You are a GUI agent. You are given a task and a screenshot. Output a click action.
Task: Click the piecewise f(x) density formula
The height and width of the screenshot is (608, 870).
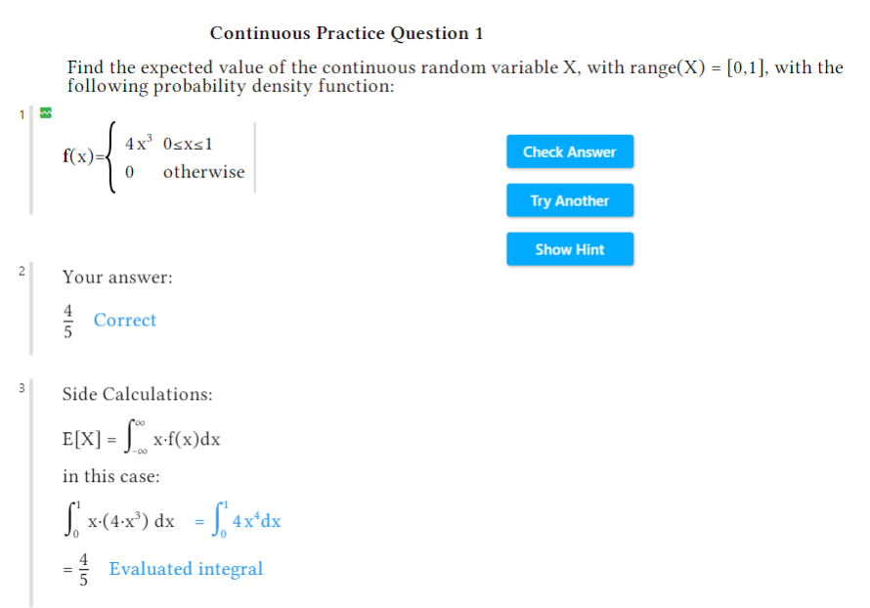point(154,158)
